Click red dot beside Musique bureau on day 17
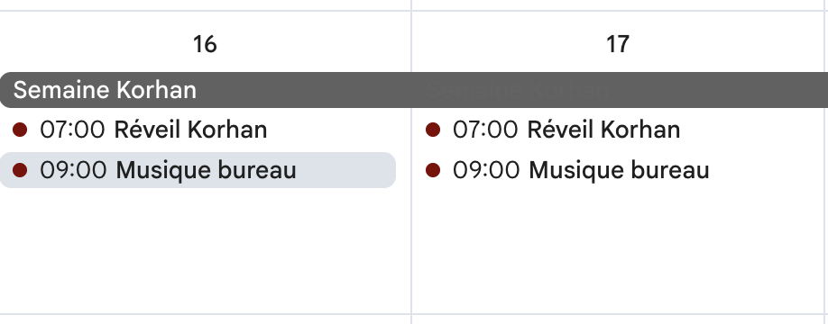The height and width of the screenshot is (324, 828). 433,170
